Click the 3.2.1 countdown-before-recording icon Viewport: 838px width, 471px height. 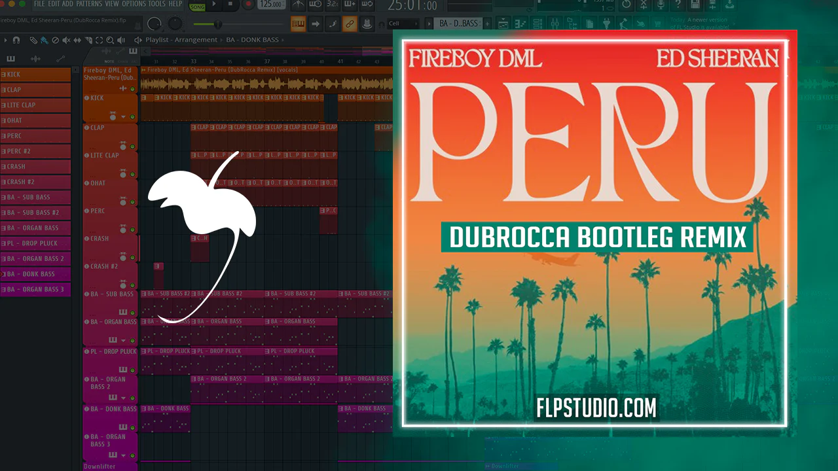pos(333,5)
